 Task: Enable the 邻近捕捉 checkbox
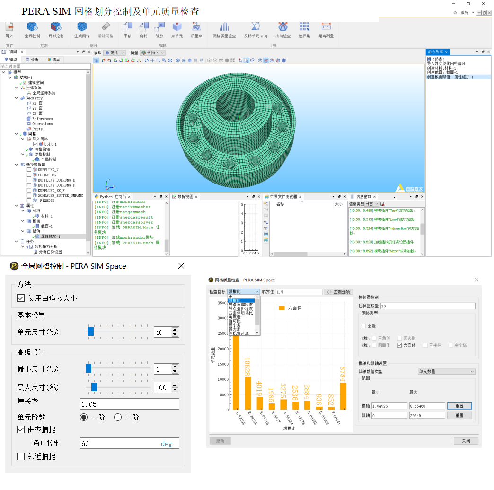click(21, 456)
